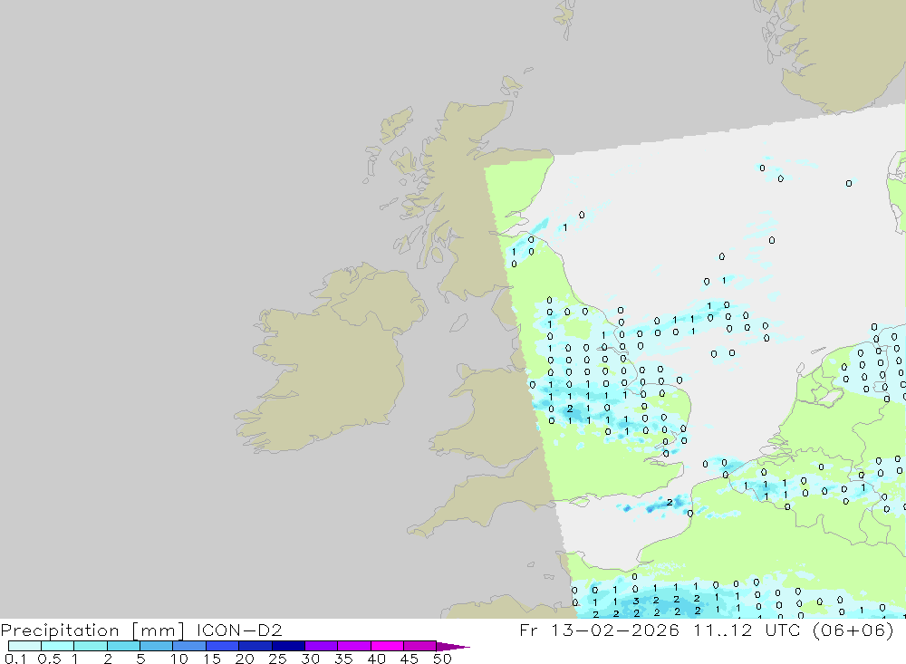Click the legend label "0.5"

click(49, 659)
